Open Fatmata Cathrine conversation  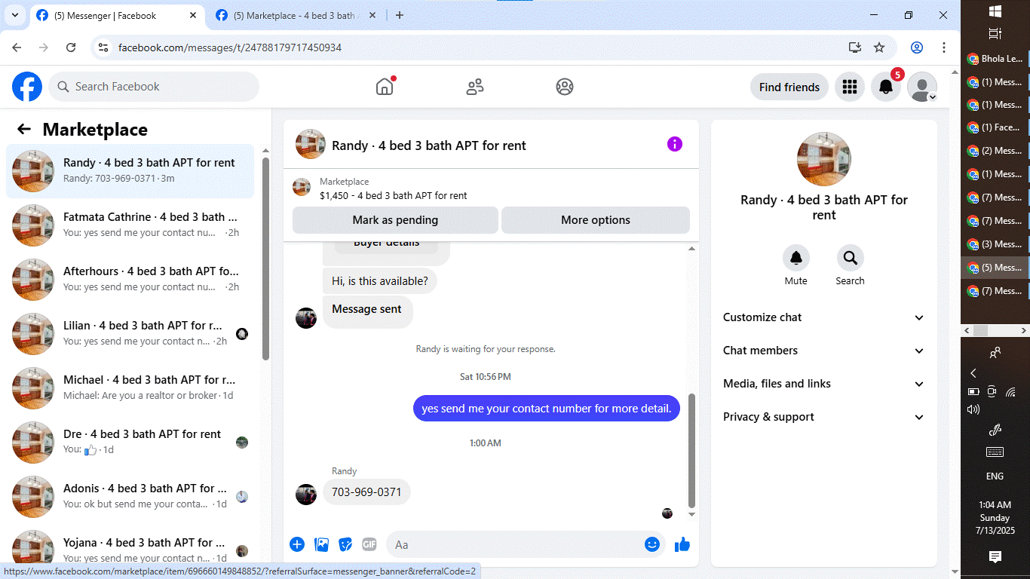pyautogui.click(x=130, y=225)
